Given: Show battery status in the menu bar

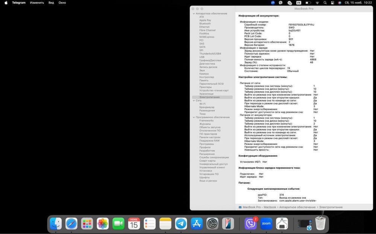Looking at the screenshot, I should coord(308,3).
